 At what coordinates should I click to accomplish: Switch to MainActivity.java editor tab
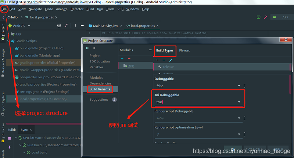click(105, 26)
